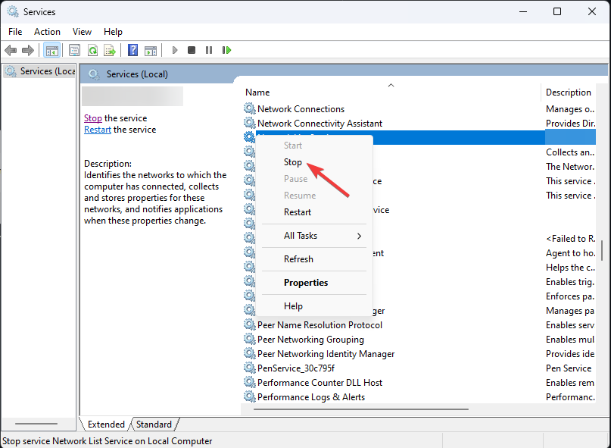Click the Start Service play icon
The height and width of the screenshot is (448, 611).
click(175, 50)
